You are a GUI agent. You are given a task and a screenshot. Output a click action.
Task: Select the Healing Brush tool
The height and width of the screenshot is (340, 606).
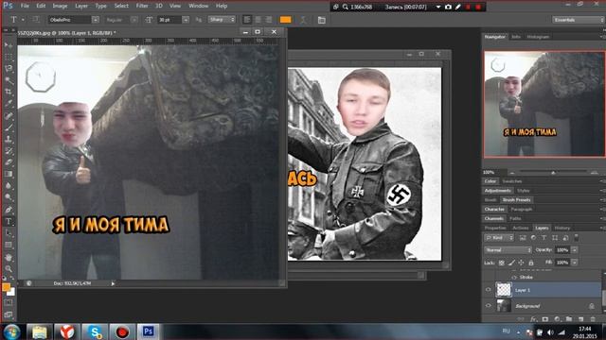[x=9, y=115]
